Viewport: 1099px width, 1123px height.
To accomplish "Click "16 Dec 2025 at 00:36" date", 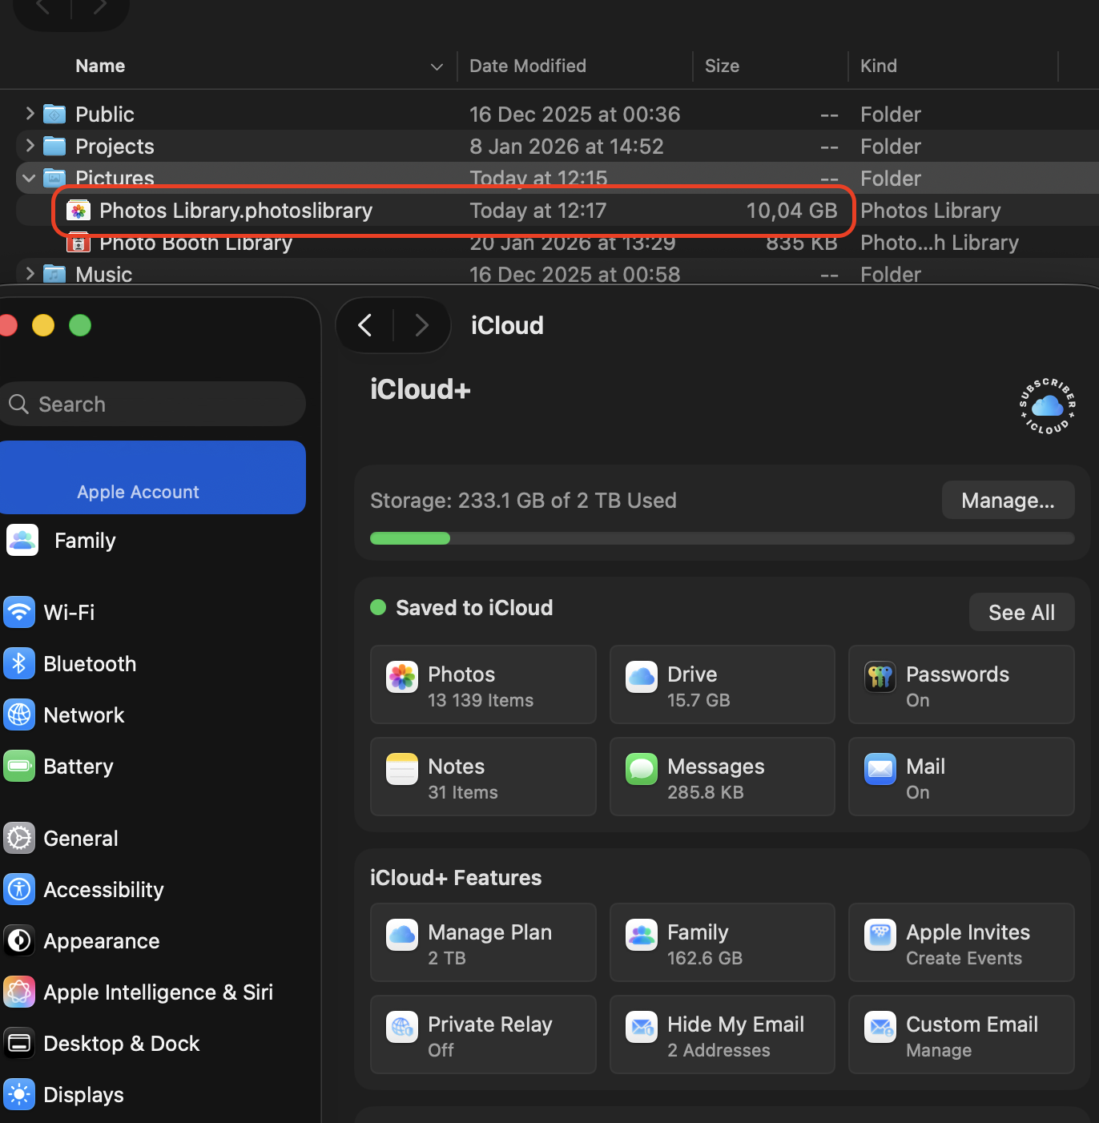I will click(x=574, y=115).
